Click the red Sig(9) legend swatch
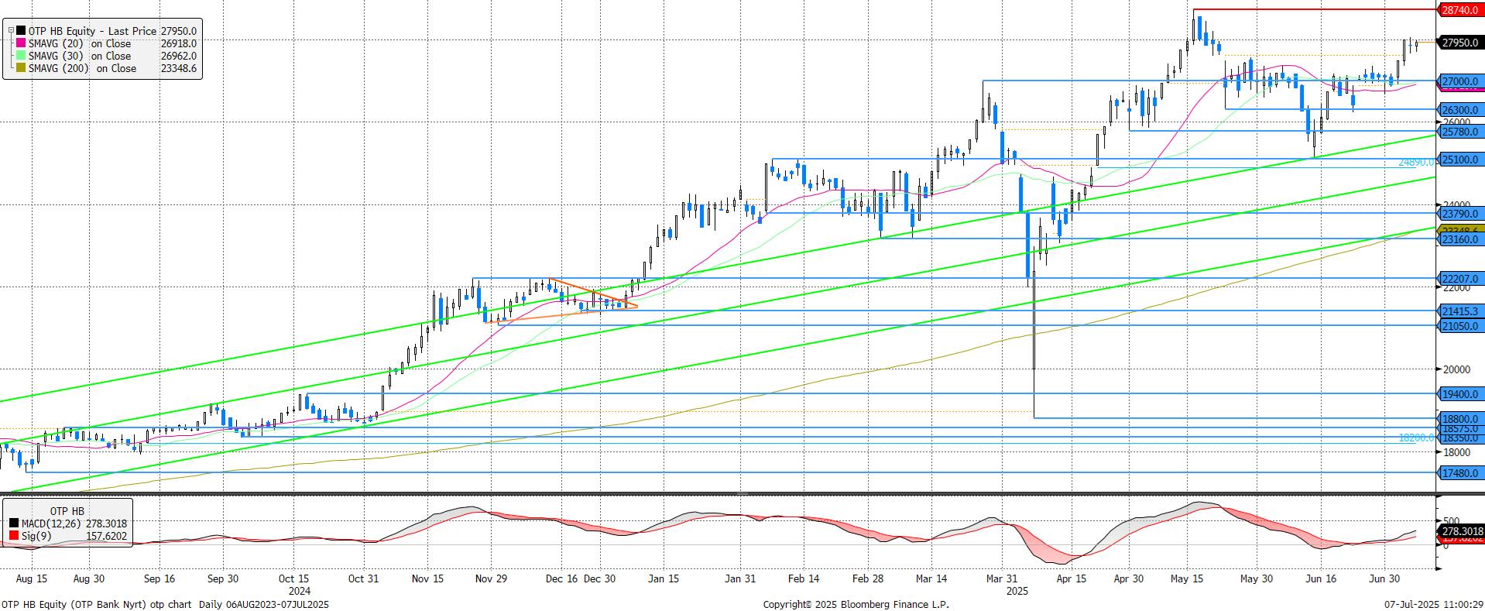This screenshot has width=1485, height=611. pos(14,536)
